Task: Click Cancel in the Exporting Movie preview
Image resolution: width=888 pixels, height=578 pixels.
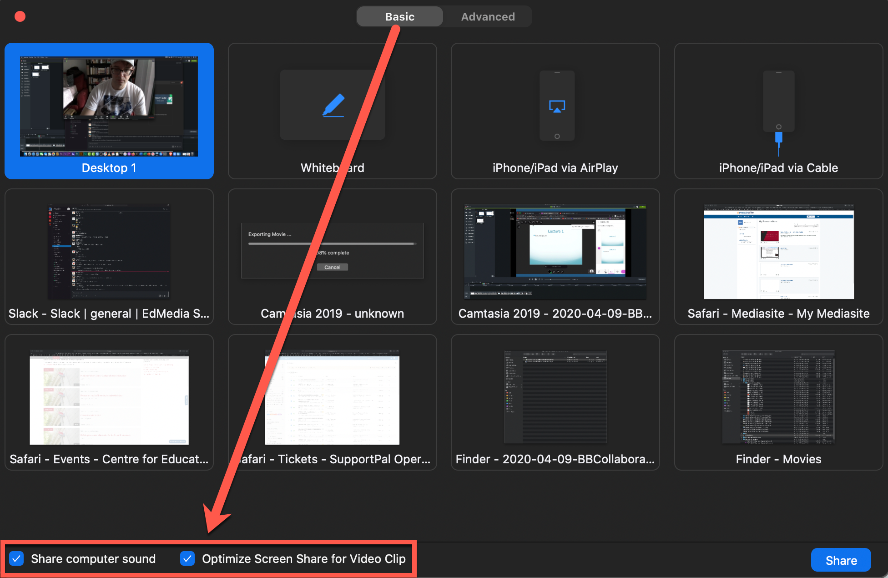Action: coord(332,267)
